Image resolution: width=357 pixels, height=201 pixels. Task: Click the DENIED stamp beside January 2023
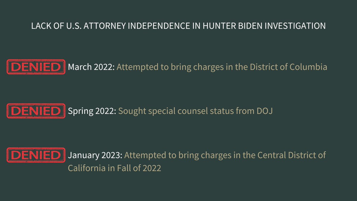coord(36,155)
